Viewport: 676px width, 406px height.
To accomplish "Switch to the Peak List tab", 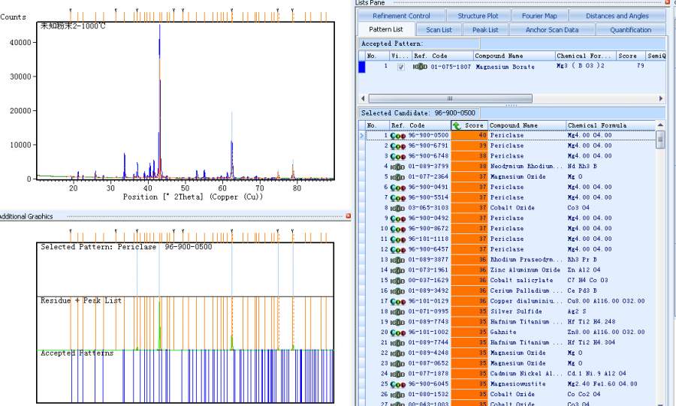I will point(485,30).
